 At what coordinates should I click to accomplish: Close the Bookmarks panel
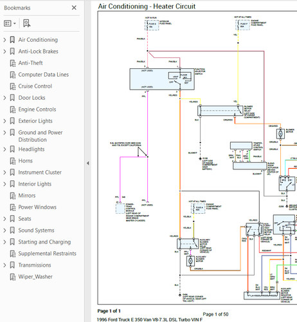[x=74, y=8]
